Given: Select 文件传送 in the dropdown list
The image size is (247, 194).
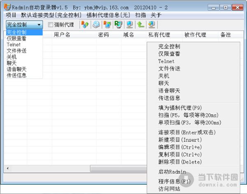Looking at the screenshot, I should coord(24,51).
